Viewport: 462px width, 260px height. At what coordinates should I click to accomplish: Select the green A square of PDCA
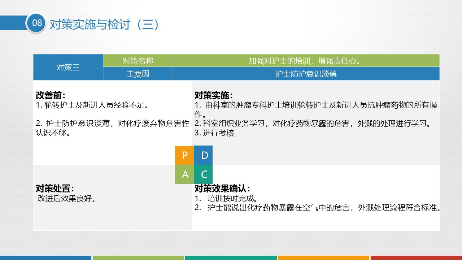184,174
